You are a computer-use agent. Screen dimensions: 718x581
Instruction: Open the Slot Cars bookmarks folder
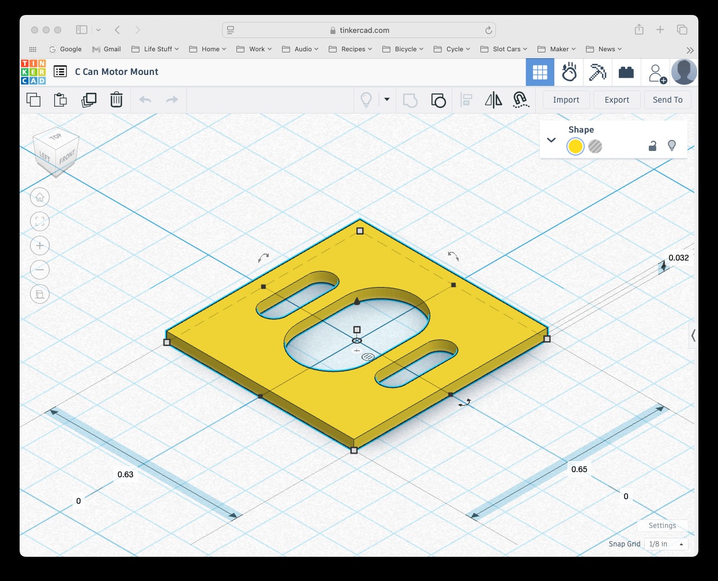[x=503, y=49]
